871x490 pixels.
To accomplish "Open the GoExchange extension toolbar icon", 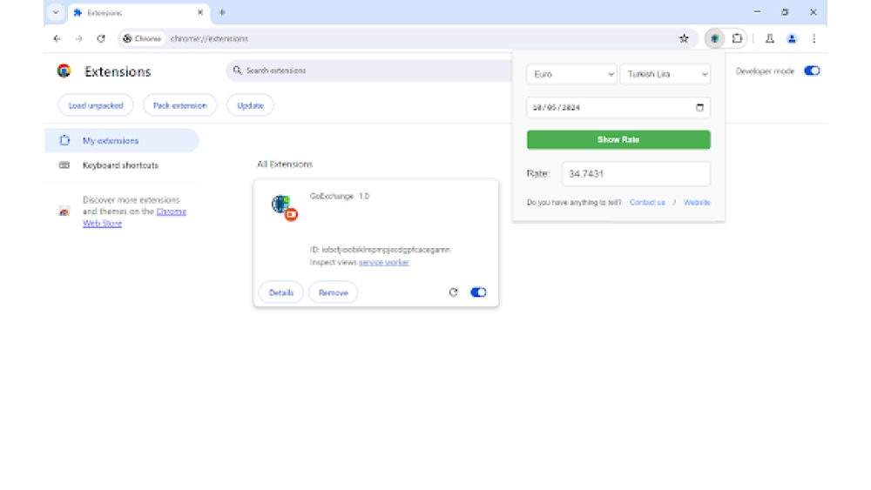I will click(715, 39).
